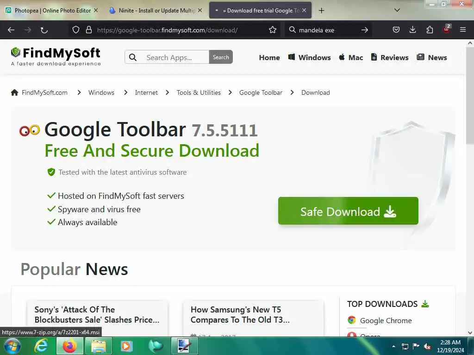Open the extensions puzzle icon

click(x=430, y=30)
